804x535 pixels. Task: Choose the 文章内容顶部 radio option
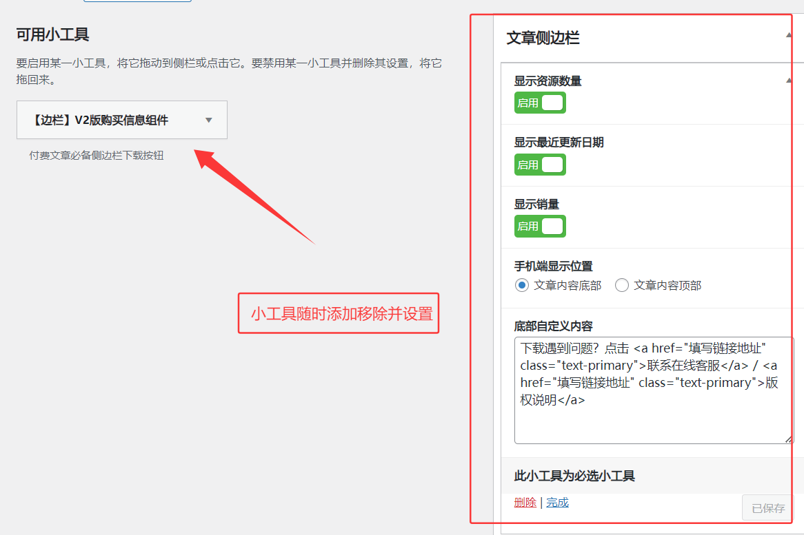tap(622, 285)
